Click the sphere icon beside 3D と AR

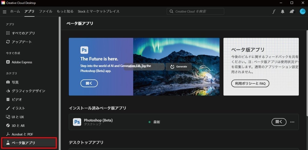point(8,125)
